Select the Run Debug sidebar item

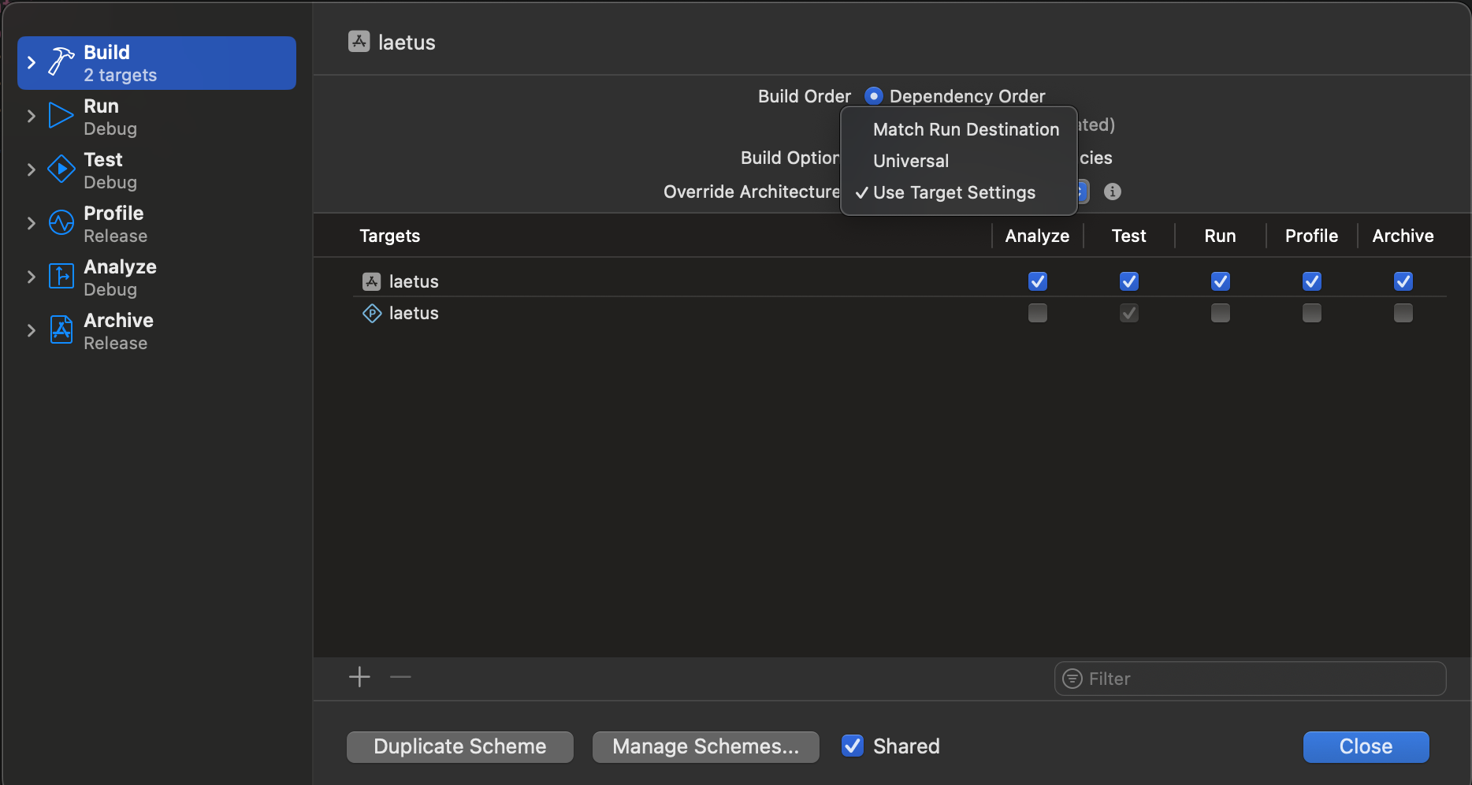(157, 117)
